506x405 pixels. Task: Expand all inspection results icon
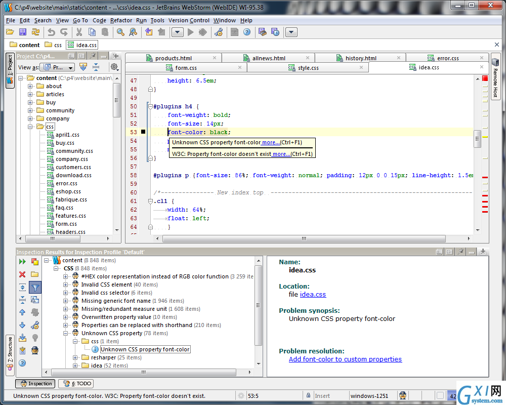tap(22, 287)
